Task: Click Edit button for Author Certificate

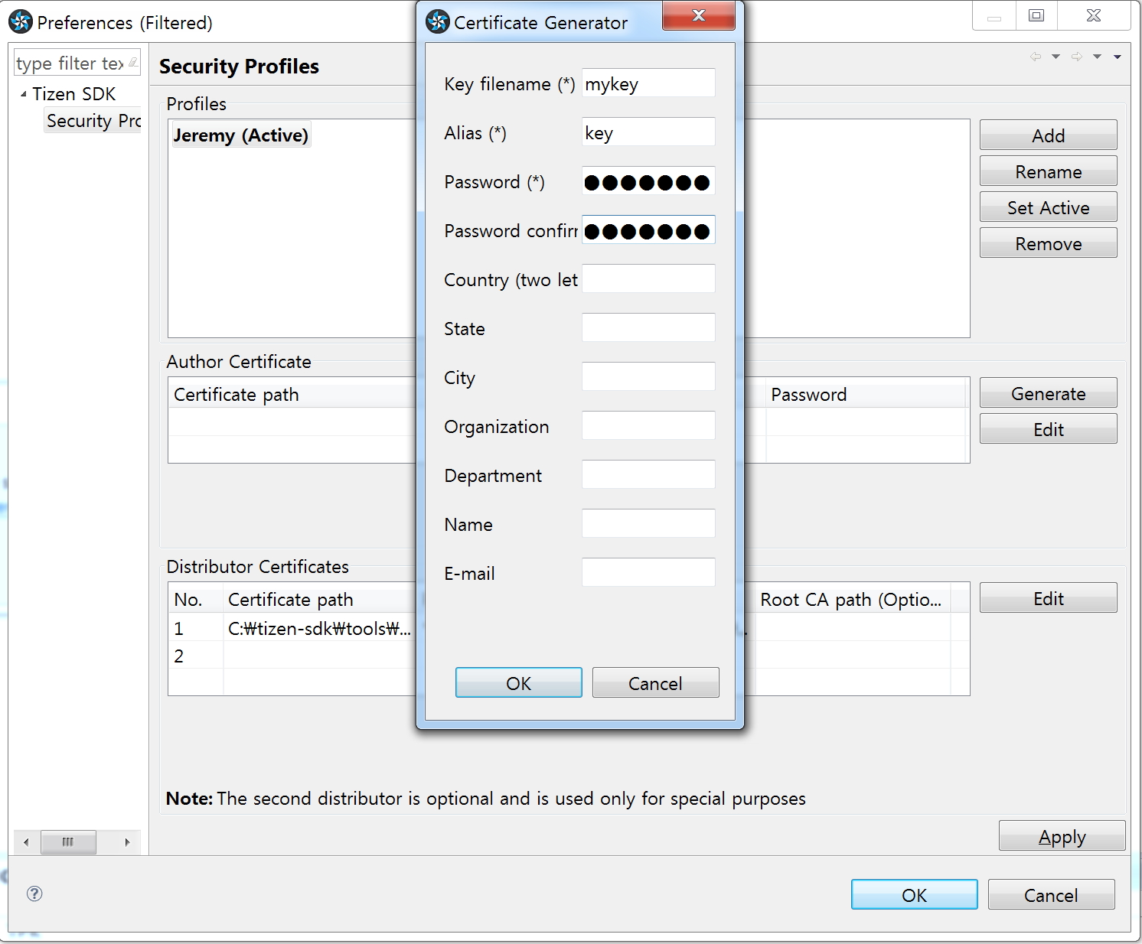Action: (x=1048, y=429)
